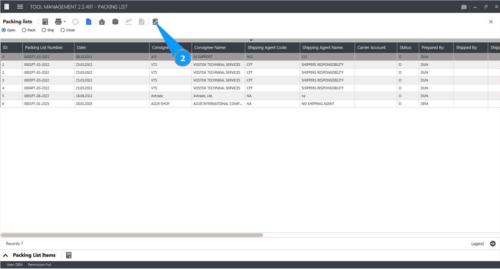The width and height of the screenshot is (500, 269).
Task: Click the horizontal scrollbar of the grid
Action: tap(132, 235)
